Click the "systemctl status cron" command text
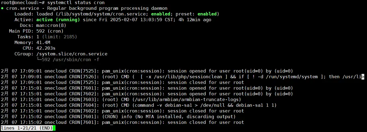Screen dimensions: 367x132 [x=76, y=2]
